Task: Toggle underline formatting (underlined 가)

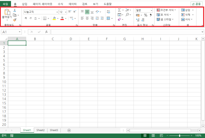Action: pos(35,18)
